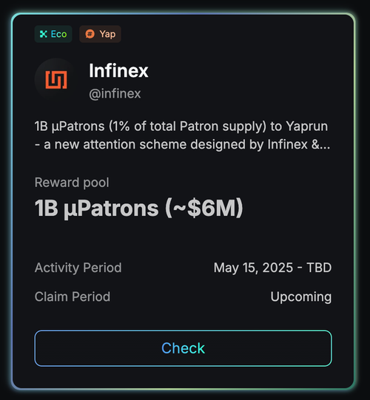
Task: Click the Infinex project title
Action: [118, 71]
